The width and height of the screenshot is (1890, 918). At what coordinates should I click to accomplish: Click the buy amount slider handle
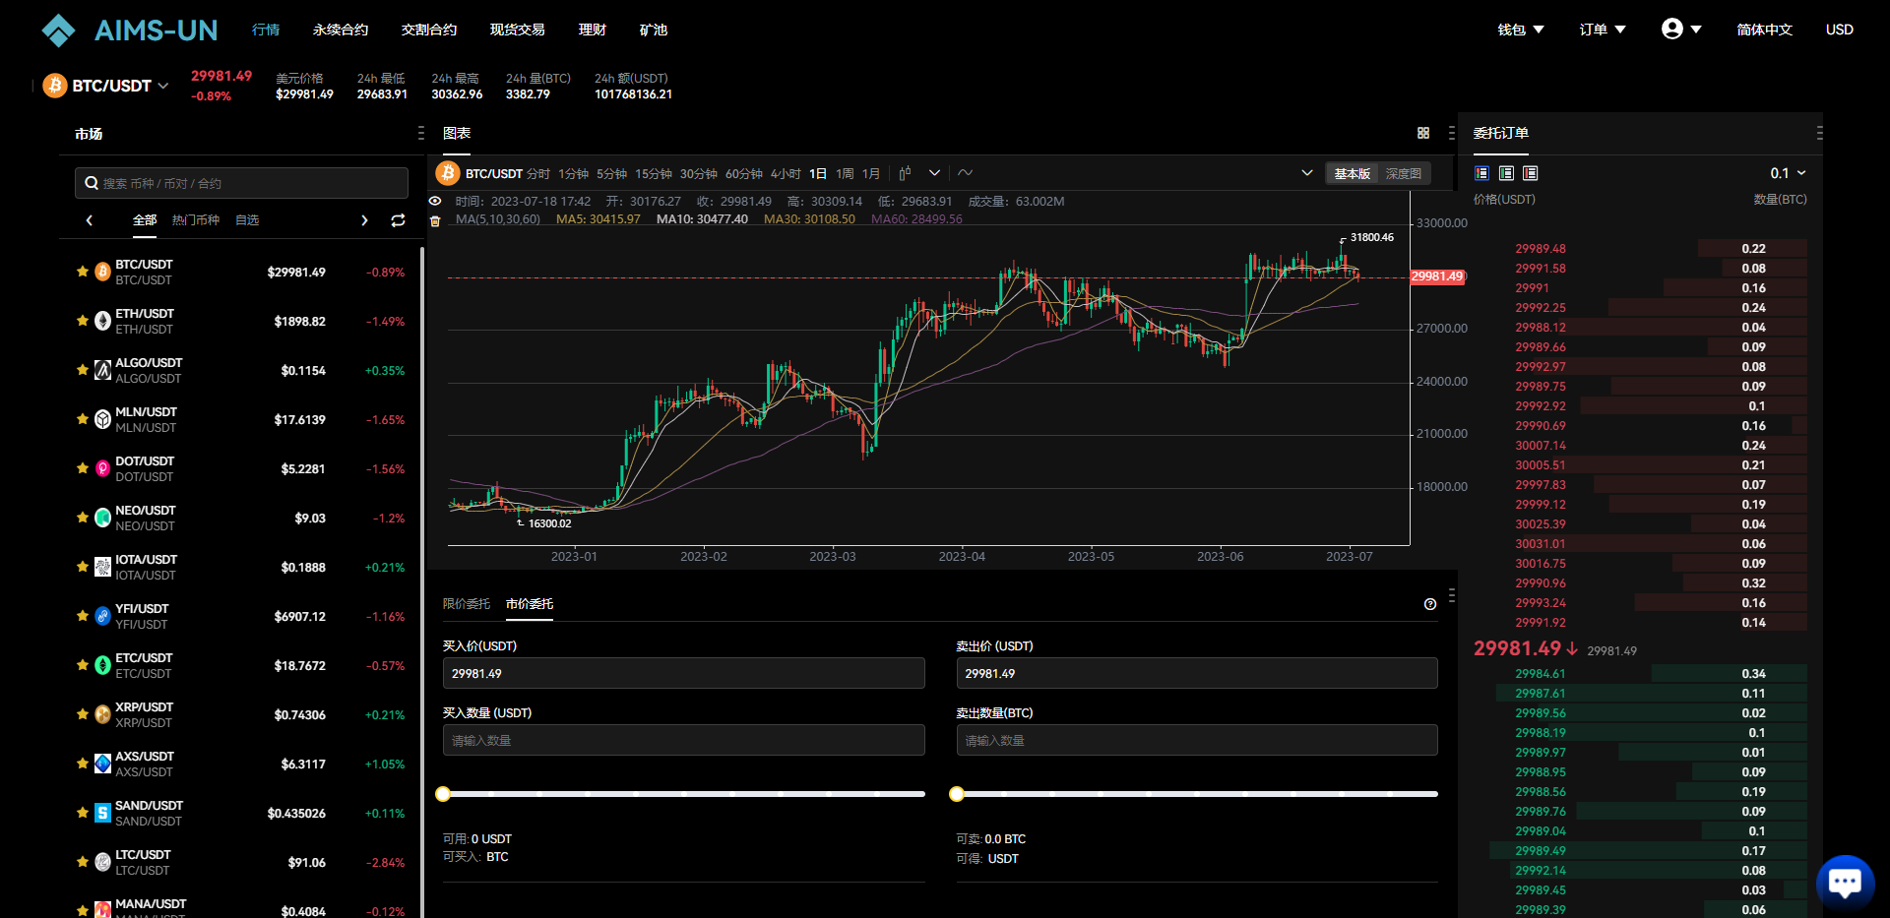coord(443,794)
